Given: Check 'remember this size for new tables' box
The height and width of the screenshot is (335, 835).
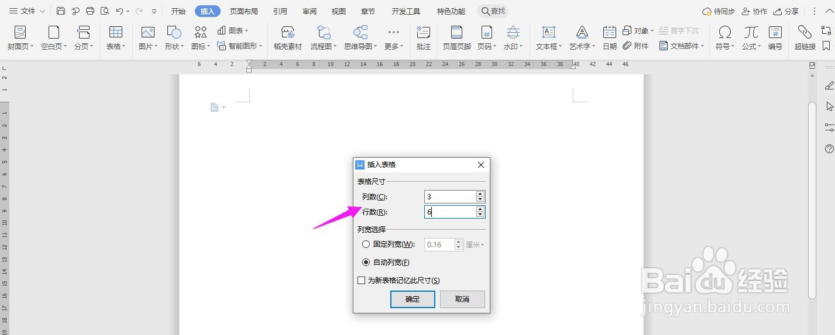Looking at the screenshot, I should [x=362, y=281].
